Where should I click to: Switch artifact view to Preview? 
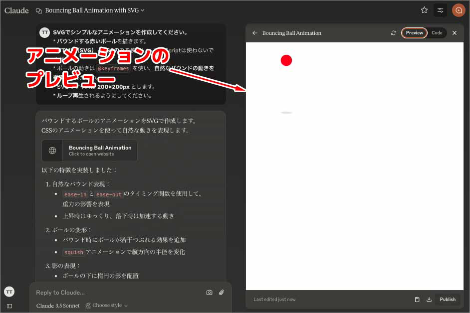click(x=414, y=33)
